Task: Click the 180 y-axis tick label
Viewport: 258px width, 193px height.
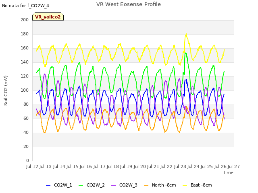Action: [25, 34]
